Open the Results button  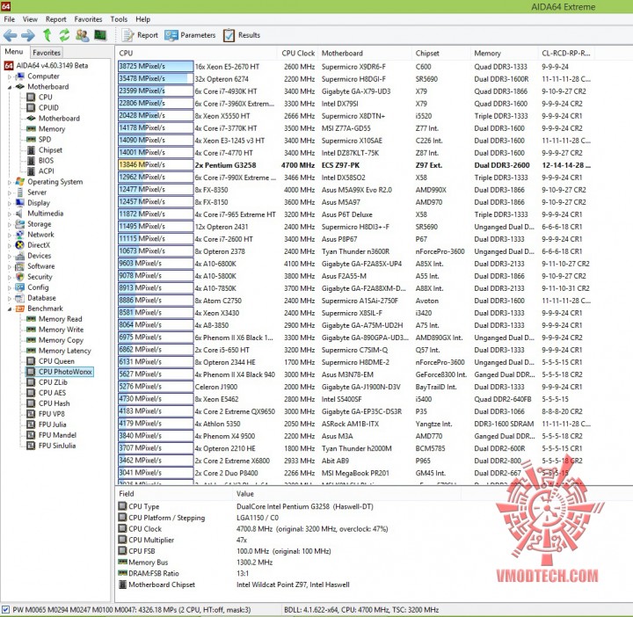pos(242,35)
